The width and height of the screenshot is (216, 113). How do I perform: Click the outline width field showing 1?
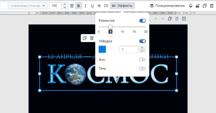[129, 49]
